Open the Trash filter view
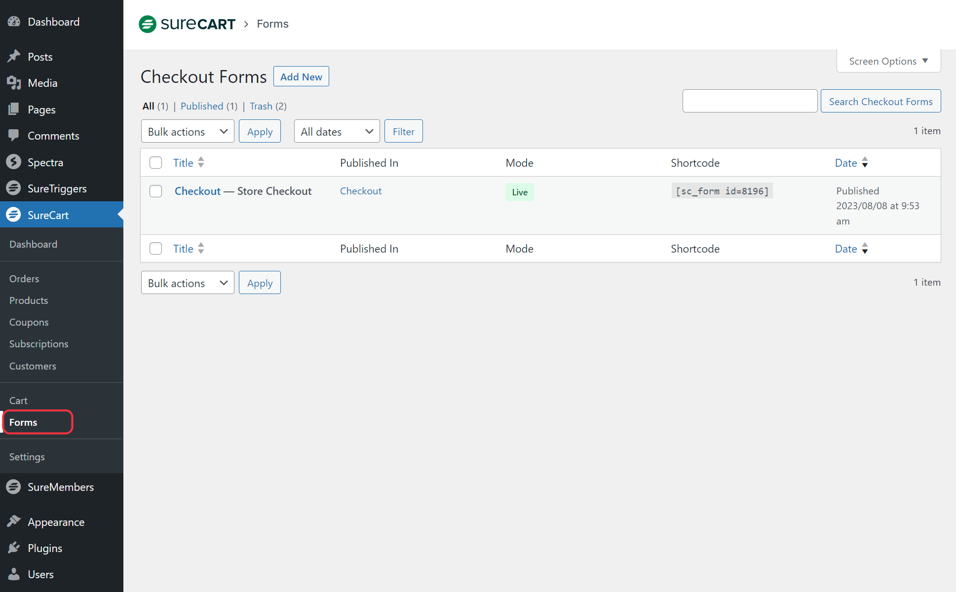956x592 pixels. tap(261, 106)
